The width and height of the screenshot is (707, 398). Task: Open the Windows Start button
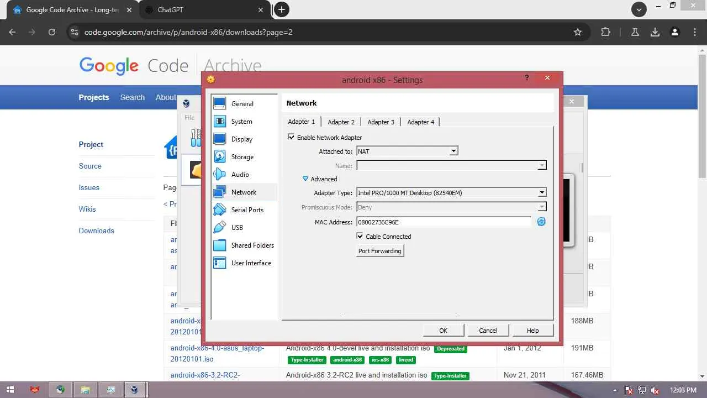click(10, 390)
